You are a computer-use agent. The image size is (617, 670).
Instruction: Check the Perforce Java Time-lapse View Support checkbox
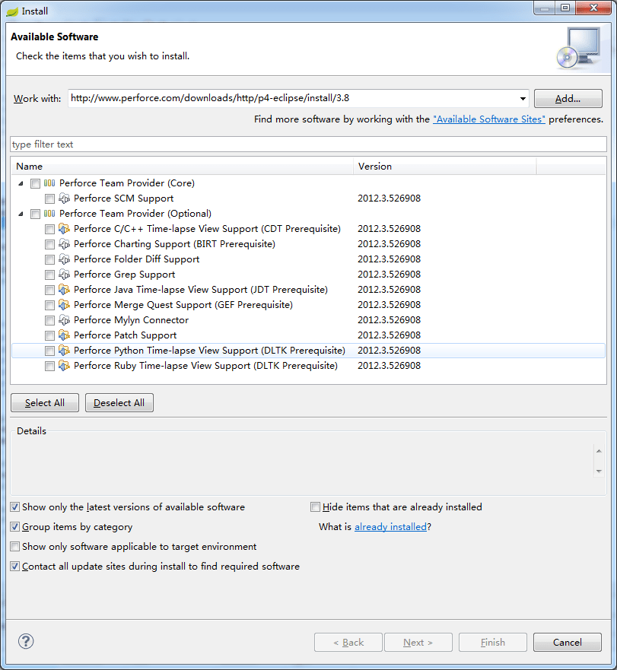pyautogui.click(x=49, y=291)
